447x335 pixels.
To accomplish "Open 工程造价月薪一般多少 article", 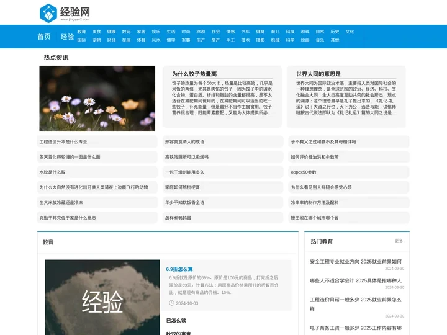I will (x=356, y=304).
